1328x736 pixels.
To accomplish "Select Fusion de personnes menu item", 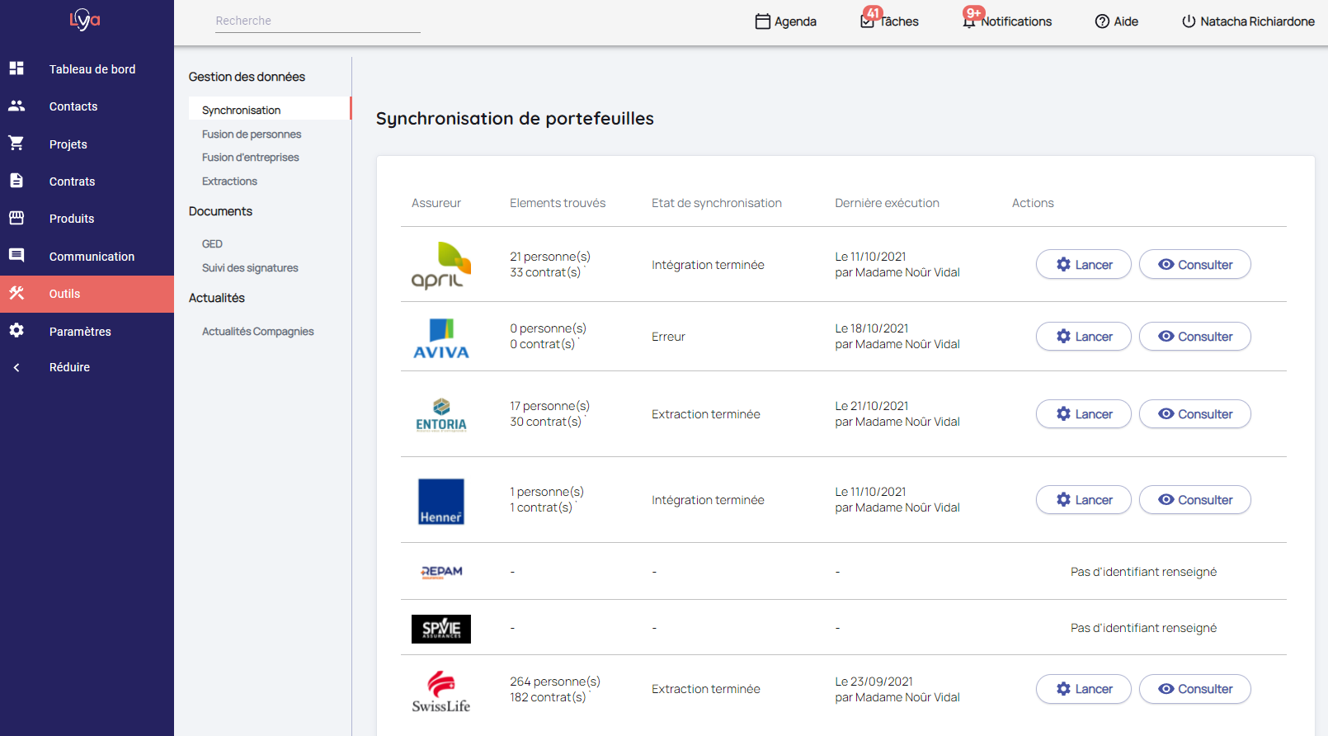I will (252, 134).
